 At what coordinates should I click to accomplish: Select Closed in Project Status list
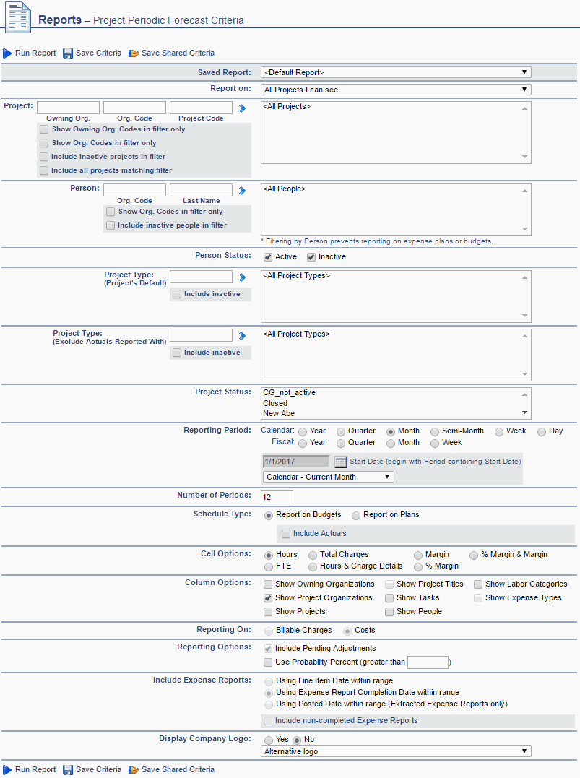coord(275,403)
